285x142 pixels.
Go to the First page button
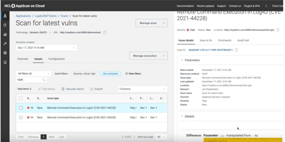21,137
